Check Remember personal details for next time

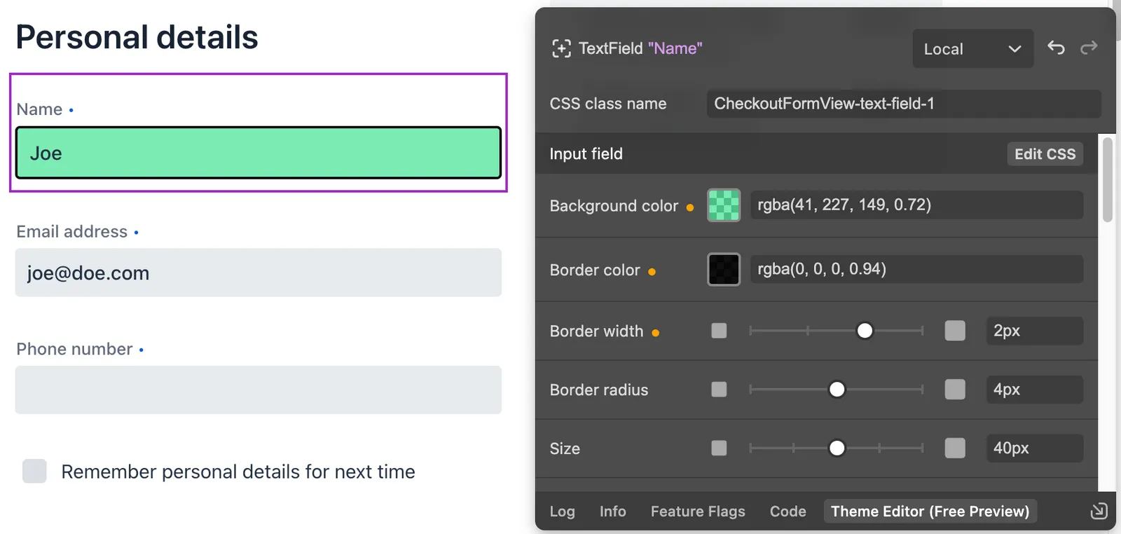point(34,472)
